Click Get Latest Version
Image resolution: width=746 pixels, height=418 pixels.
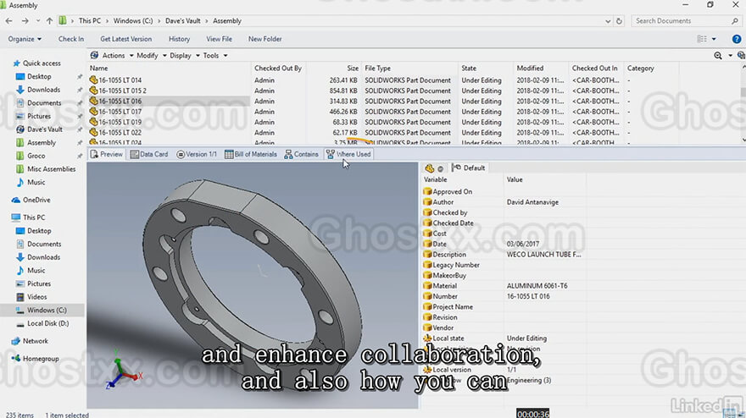(x=126, y=39)
